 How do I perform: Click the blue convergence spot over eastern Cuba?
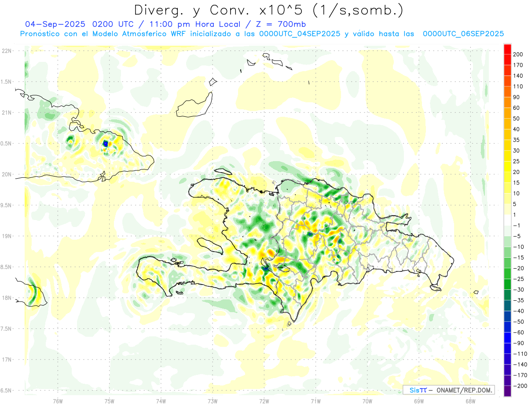click(x=106, y=144)
